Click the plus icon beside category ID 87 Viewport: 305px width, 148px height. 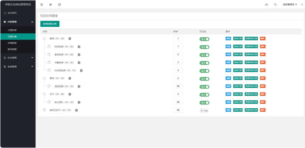point(77,110)
